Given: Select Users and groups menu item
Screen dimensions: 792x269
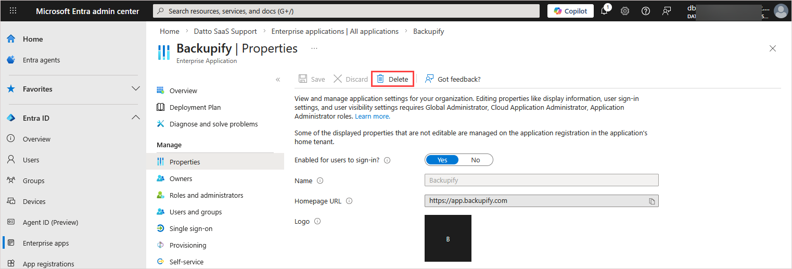Looking at the screenshot, I should pyautogui.click(x=195, y=212).
